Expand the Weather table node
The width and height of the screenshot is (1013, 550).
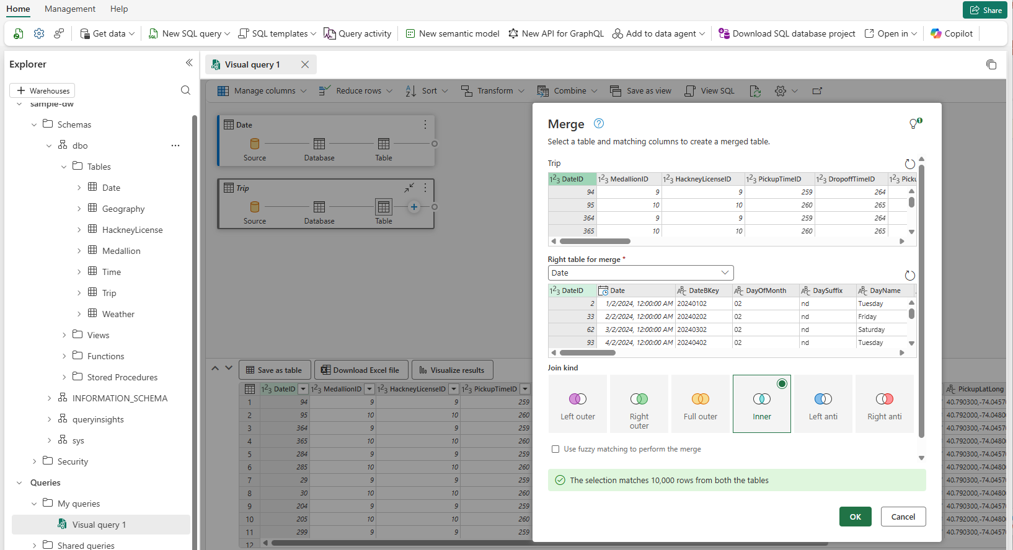[x=79, y=314]
